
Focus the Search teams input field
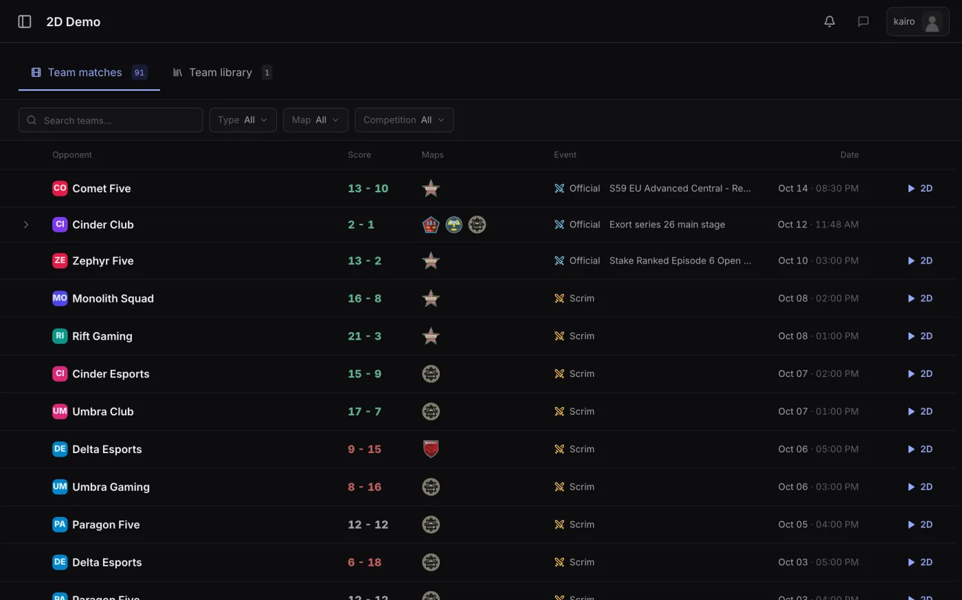pyautogui.click(x=111, y=120)
